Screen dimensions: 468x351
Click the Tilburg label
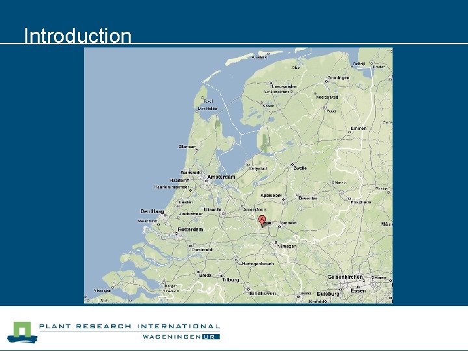tap(231, 280)
